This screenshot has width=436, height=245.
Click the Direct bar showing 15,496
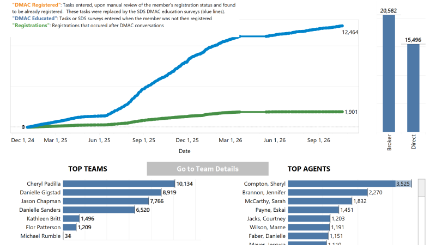[x=413, y=88]
